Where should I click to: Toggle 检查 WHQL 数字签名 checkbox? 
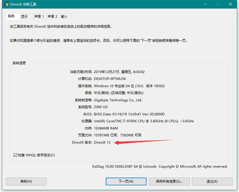pos(15,155)
